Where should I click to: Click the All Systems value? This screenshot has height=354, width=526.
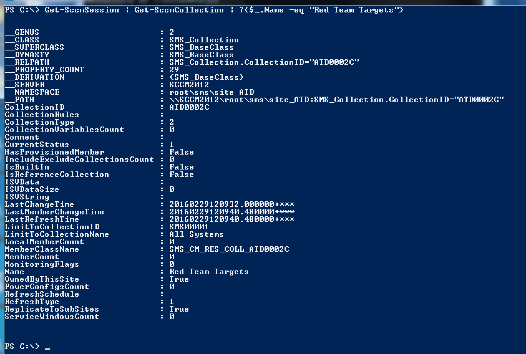pyautogui.click(x=197, y=234)
